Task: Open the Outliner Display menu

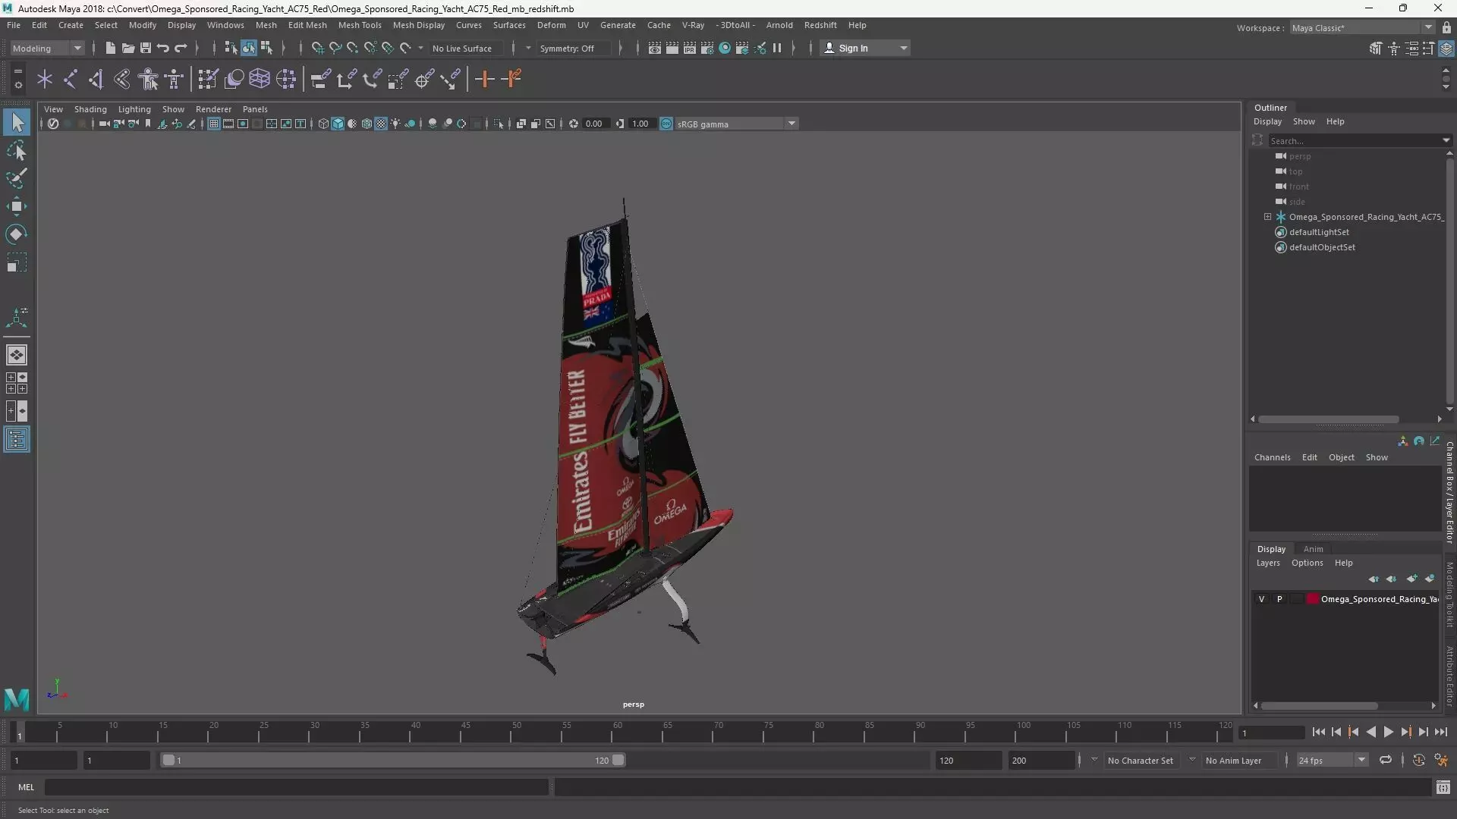Action: pos(1267,121)
